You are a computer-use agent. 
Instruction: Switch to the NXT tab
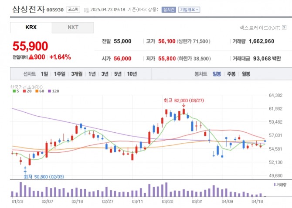pos(73,27)
